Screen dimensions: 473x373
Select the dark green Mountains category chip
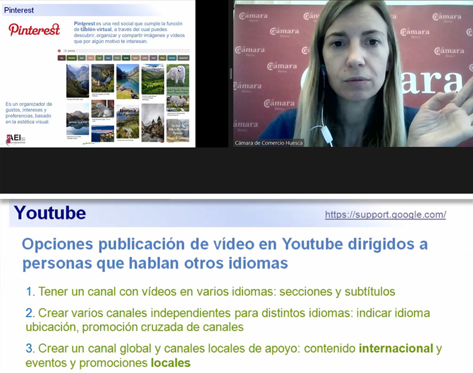pyautogui.click(x=72, y=58)
